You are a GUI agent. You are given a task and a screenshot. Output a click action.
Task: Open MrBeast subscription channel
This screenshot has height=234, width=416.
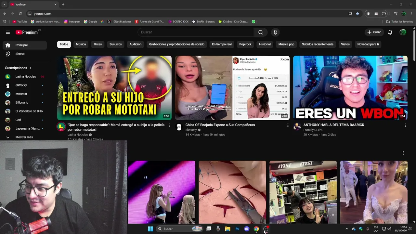tap(25, 94)
